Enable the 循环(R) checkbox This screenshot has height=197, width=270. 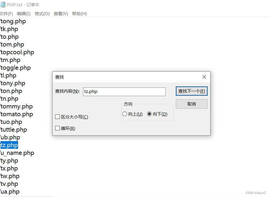[x=57, y=128]
